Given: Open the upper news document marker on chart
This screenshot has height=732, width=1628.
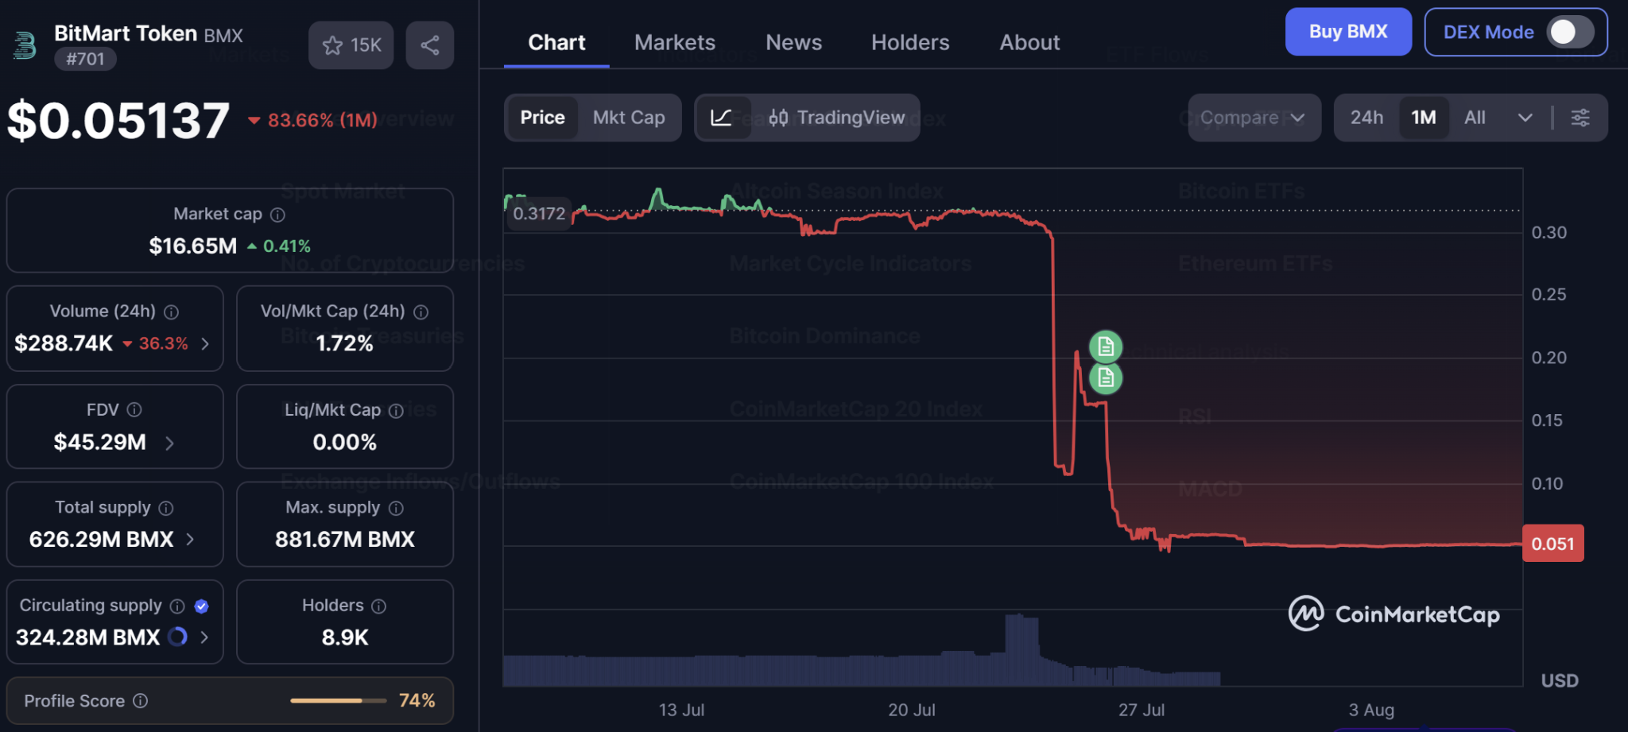Looking at the screenshot, I should 1106,347.
